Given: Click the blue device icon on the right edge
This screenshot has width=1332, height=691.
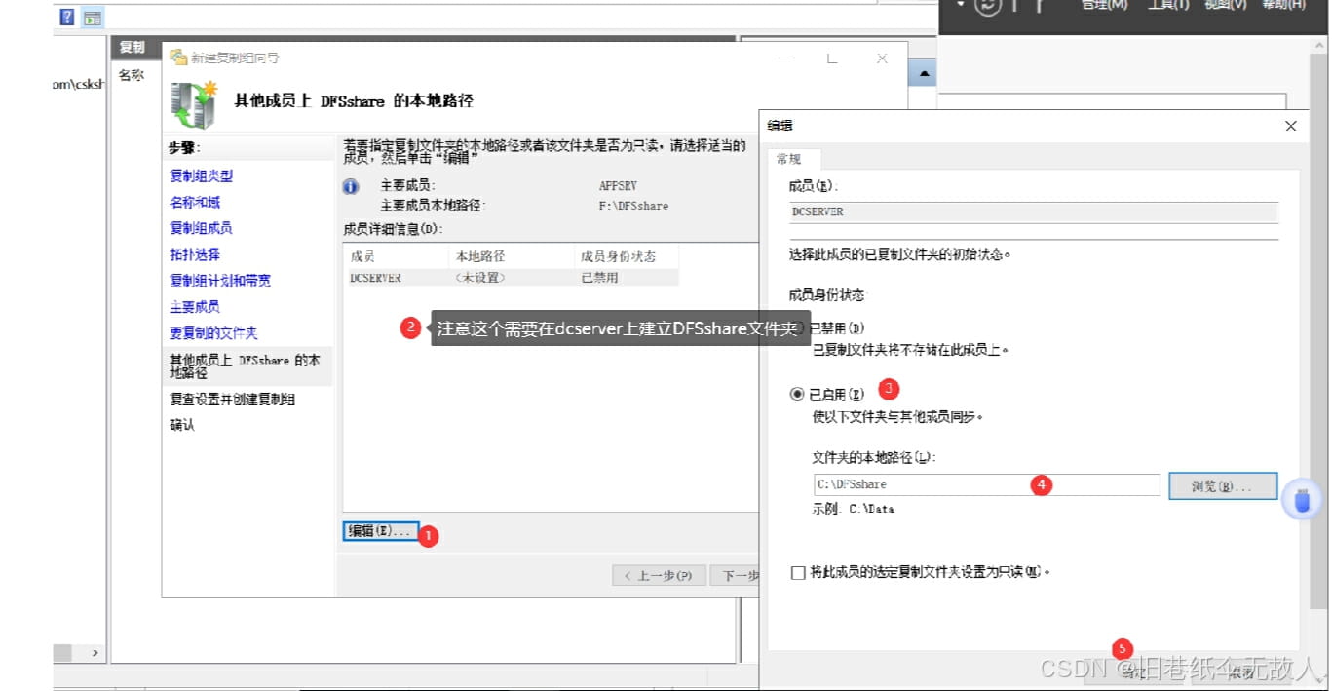Looking at the screenshot, I should 1303,499.
